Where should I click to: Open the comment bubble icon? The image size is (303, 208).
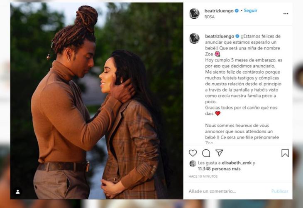(206, 153)
